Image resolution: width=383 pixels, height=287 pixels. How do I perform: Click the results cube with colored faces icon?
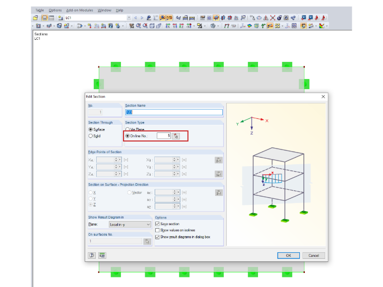pos(256,26)
